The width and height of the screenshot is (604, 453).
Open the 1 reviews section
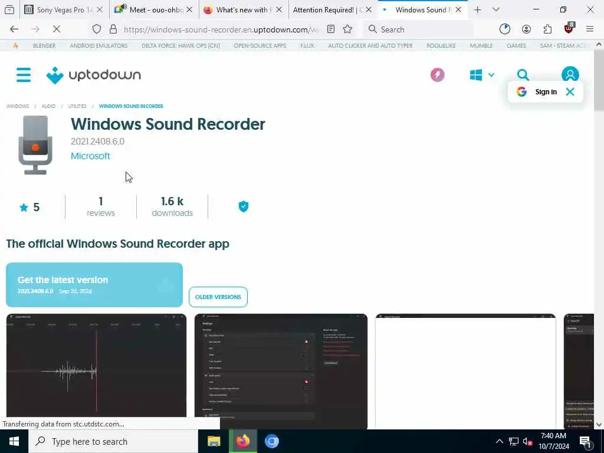(x=100, y=207)
